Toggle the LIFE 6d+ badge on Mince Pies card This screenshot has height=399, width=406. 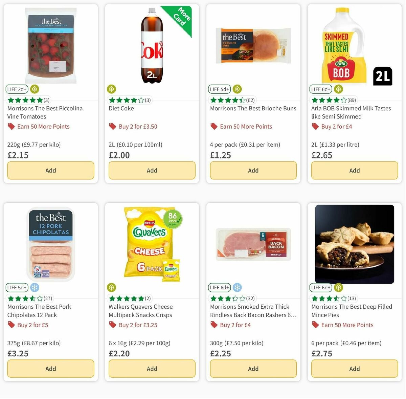[320, 287]
